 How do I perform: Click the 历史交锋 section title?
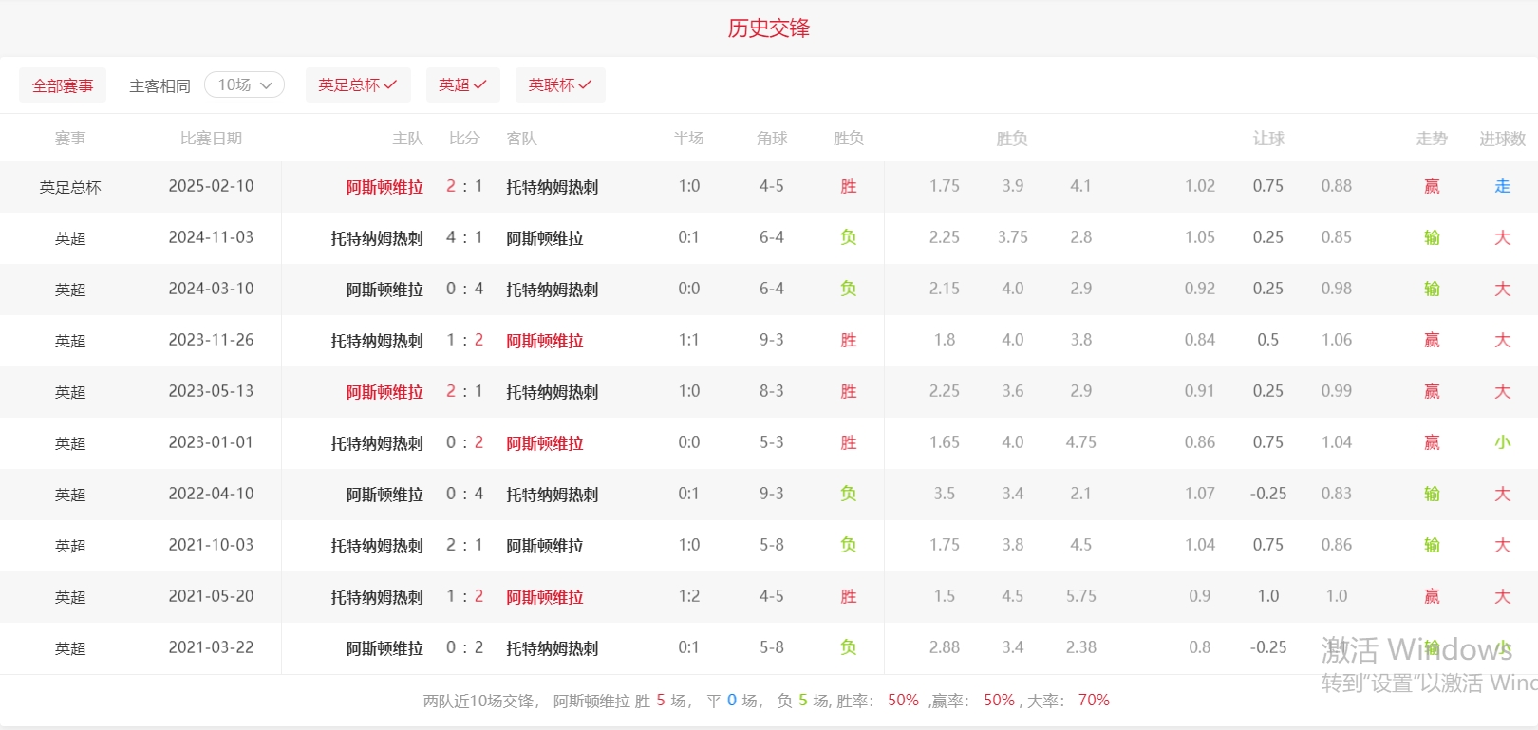point(768,28)
